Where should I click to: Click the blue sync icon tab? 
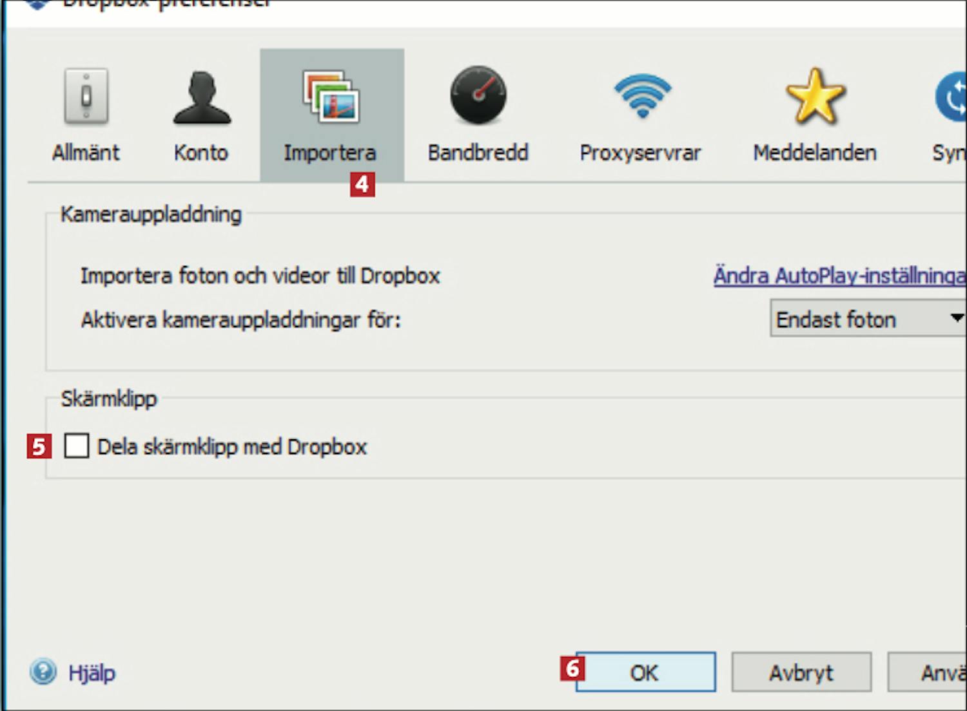pos(951,97)
